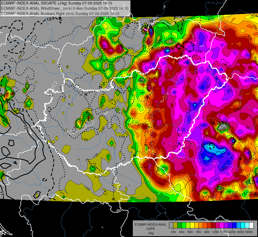Viewport: 258px width, 237px height.
Task: Click the pure blue legend swatch
Action: click(x=235, y=225)
